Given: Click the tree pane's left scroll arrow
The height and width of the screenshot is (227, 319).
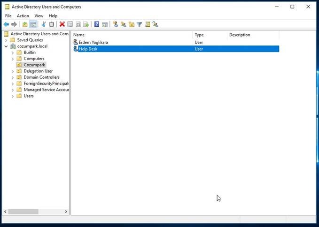Looking at the screenshot, I should (x=5, y=212).
